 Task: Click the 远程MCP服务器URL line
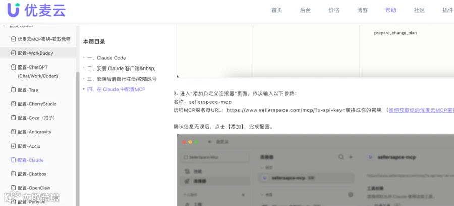(277, 110)
